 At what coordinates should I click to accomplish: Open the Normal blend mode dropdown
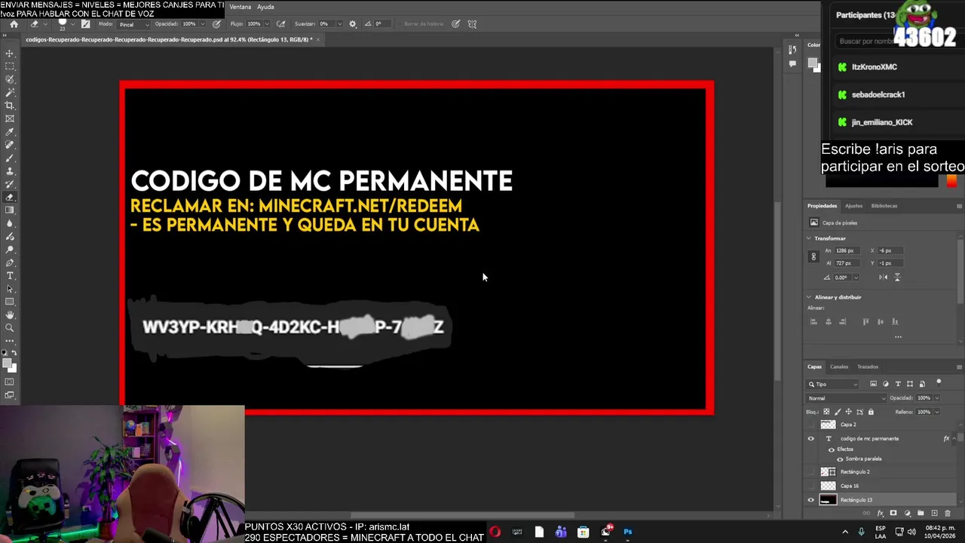[845, 398]
